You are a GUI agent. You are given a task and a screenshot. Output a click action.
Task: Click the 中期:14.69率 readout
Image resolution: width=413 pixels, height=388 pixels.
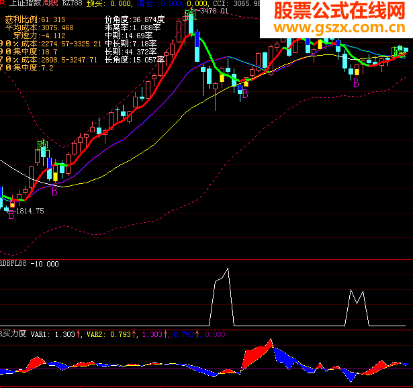(x=128, y=36)
